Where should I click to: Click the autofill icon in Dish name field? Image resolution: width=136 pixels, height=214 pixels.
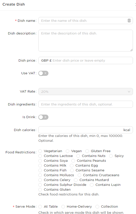pos(129,21)
